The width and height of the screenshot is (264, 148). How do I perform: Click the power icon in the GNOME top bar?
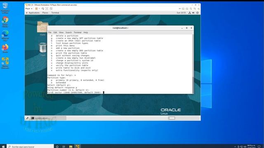pyautogui.click(x=198, y=13)
